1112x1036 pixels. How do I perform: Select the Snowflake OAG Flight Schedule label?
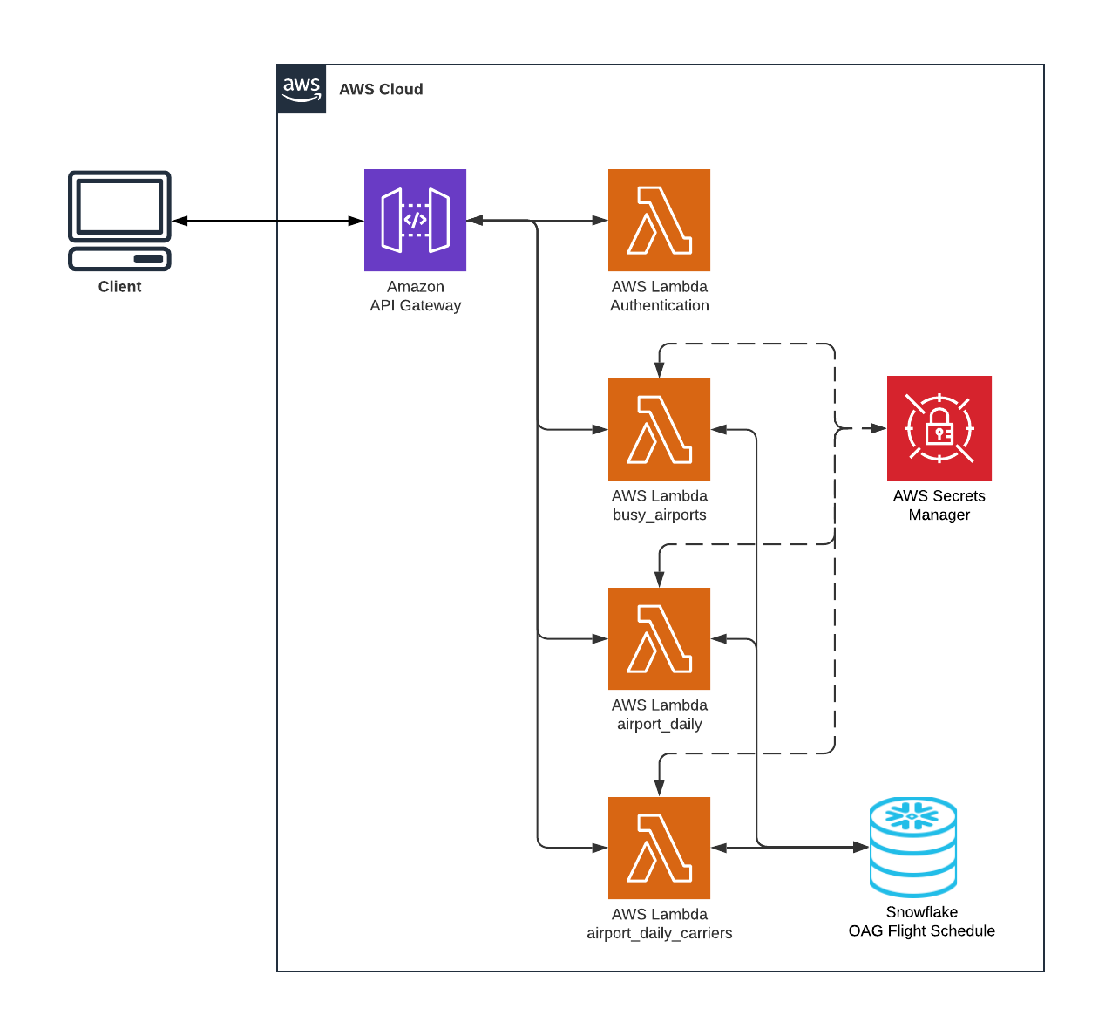pos(921,921)
